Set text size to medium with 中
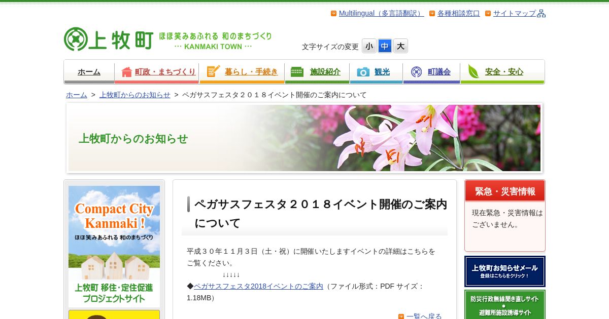The width and height of the screenshot is (609, 319). tap(385, 46)
